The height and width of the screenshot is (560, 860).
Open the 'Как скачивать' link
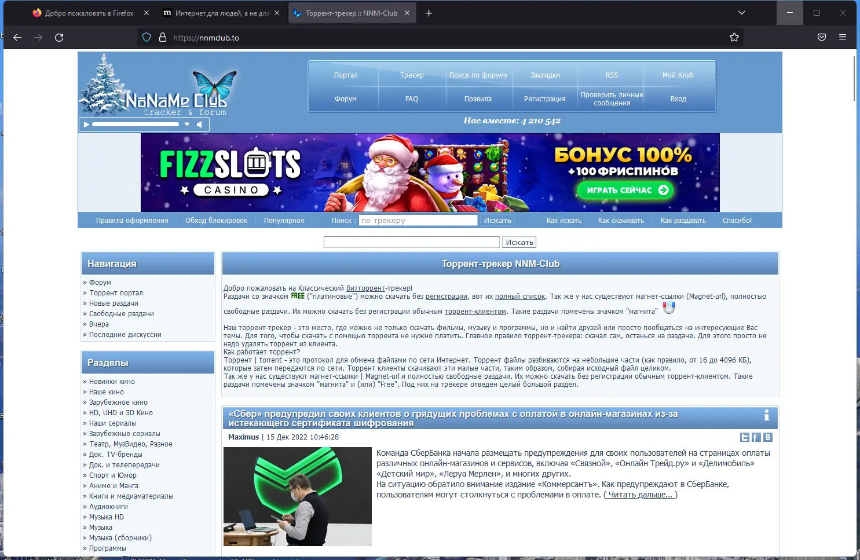coord(621,221)
